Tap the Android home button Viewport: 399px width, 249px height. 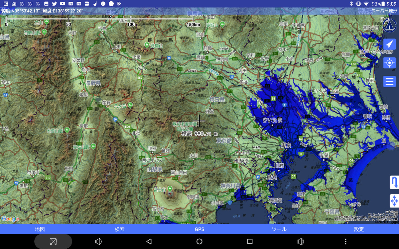199,241
